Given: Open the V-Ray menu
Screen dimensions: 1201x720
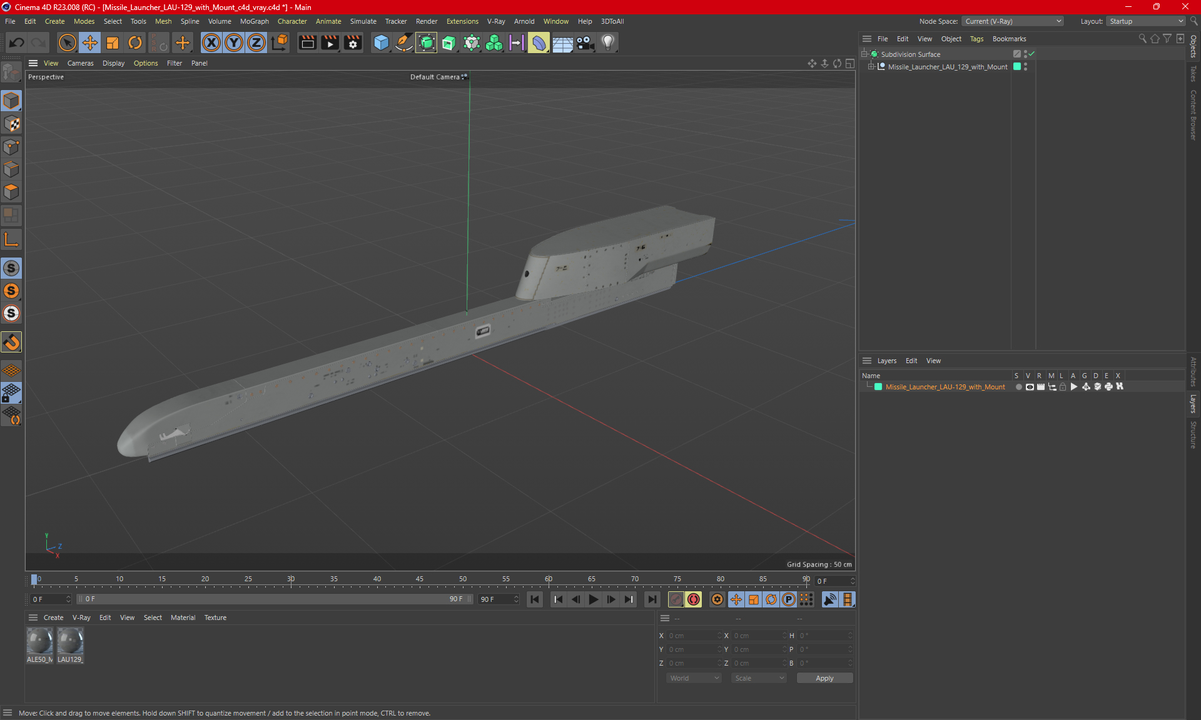Looking at the screenshot, I should point(496,21).
